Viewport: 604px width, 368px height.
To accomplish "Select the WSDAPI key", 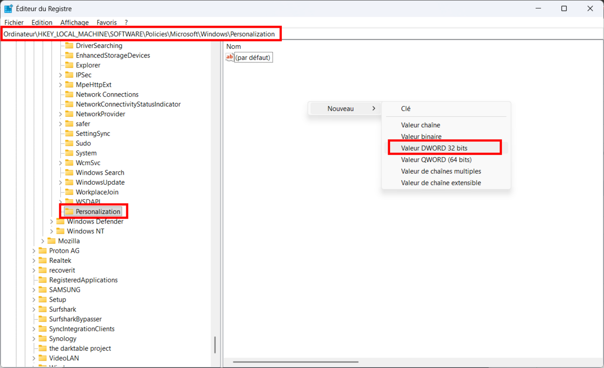I will pyautogui.click(x=88, y=202).
